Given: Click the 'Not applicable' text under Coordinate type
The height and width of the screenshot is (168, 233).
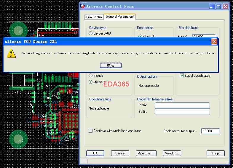Looking at the screenshot, I should pyautogui.click(x=99, y=108).
